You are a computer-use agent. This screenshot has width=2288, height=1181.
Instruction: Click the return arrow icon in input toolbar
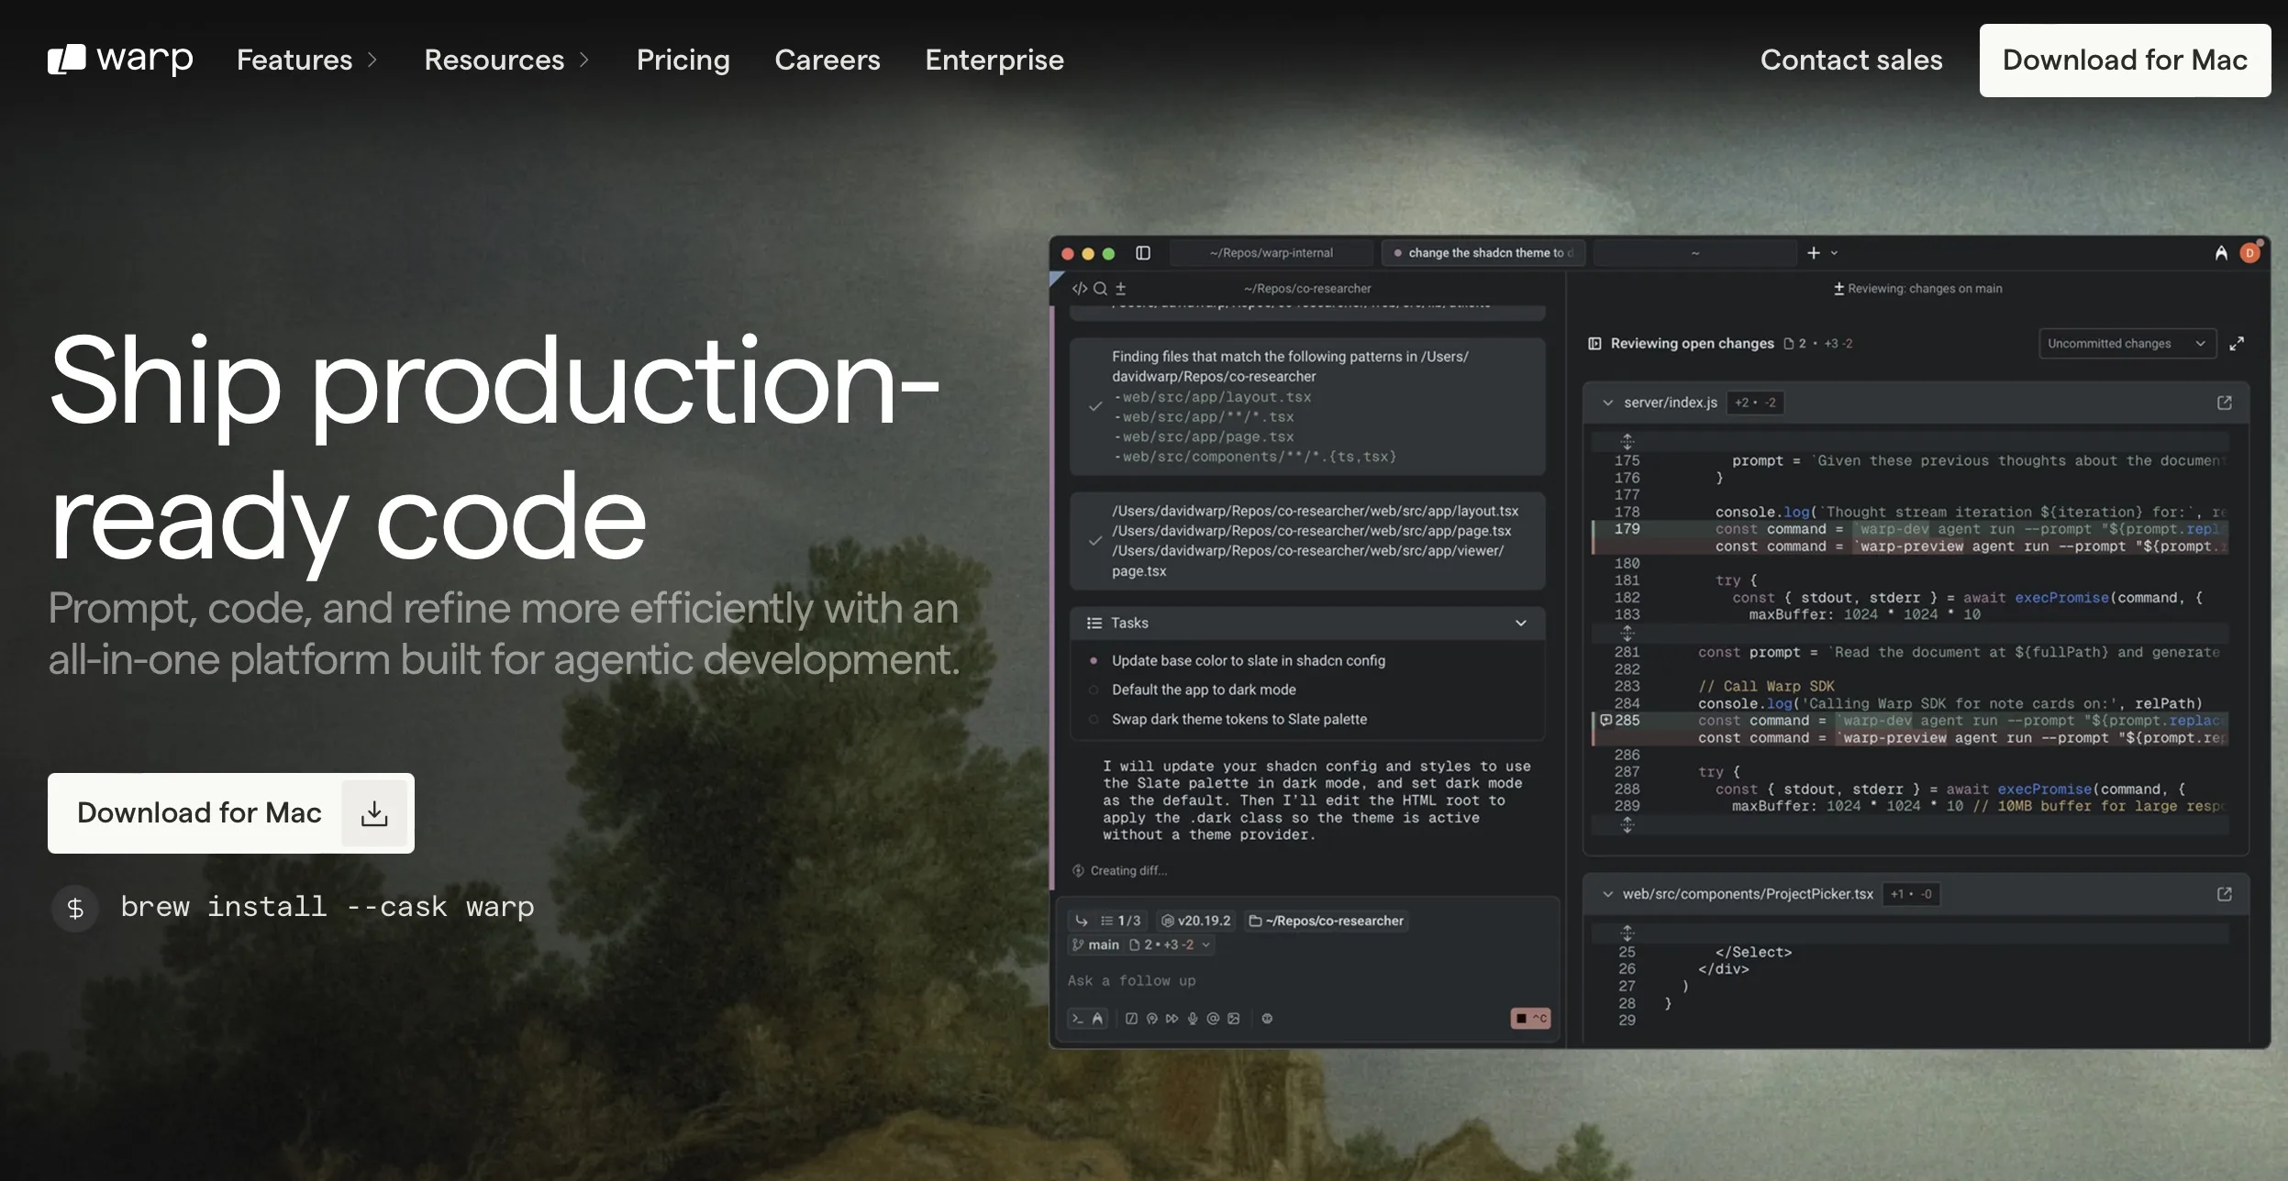[x=1082, y=921]
